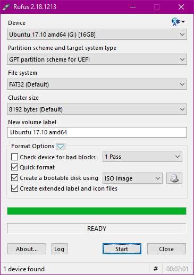Click the Rufus USB icon in title bar
Image resolution: width=194 pixels, height=275 pixels.
coord(6,7)
